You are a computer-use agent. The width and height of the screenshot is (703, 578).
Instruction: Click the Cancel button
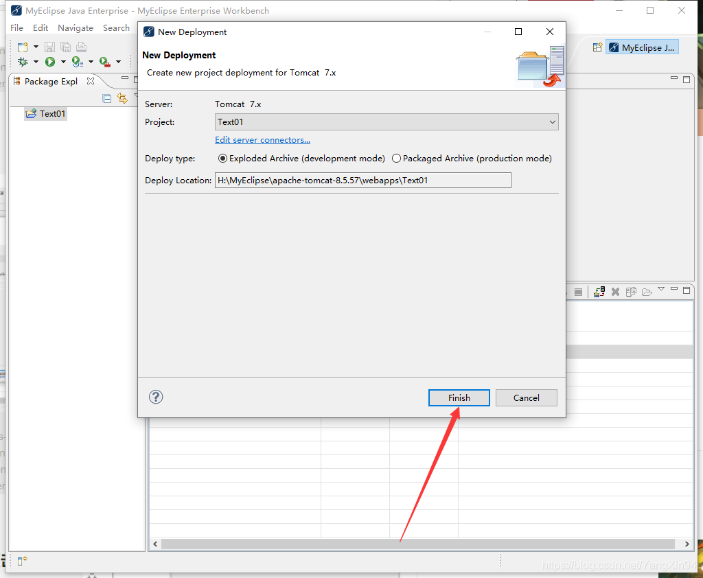pos(527,397)
